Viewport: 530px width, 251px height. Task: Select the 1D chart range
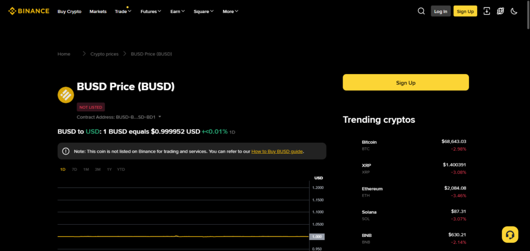[x=63, y=169]
